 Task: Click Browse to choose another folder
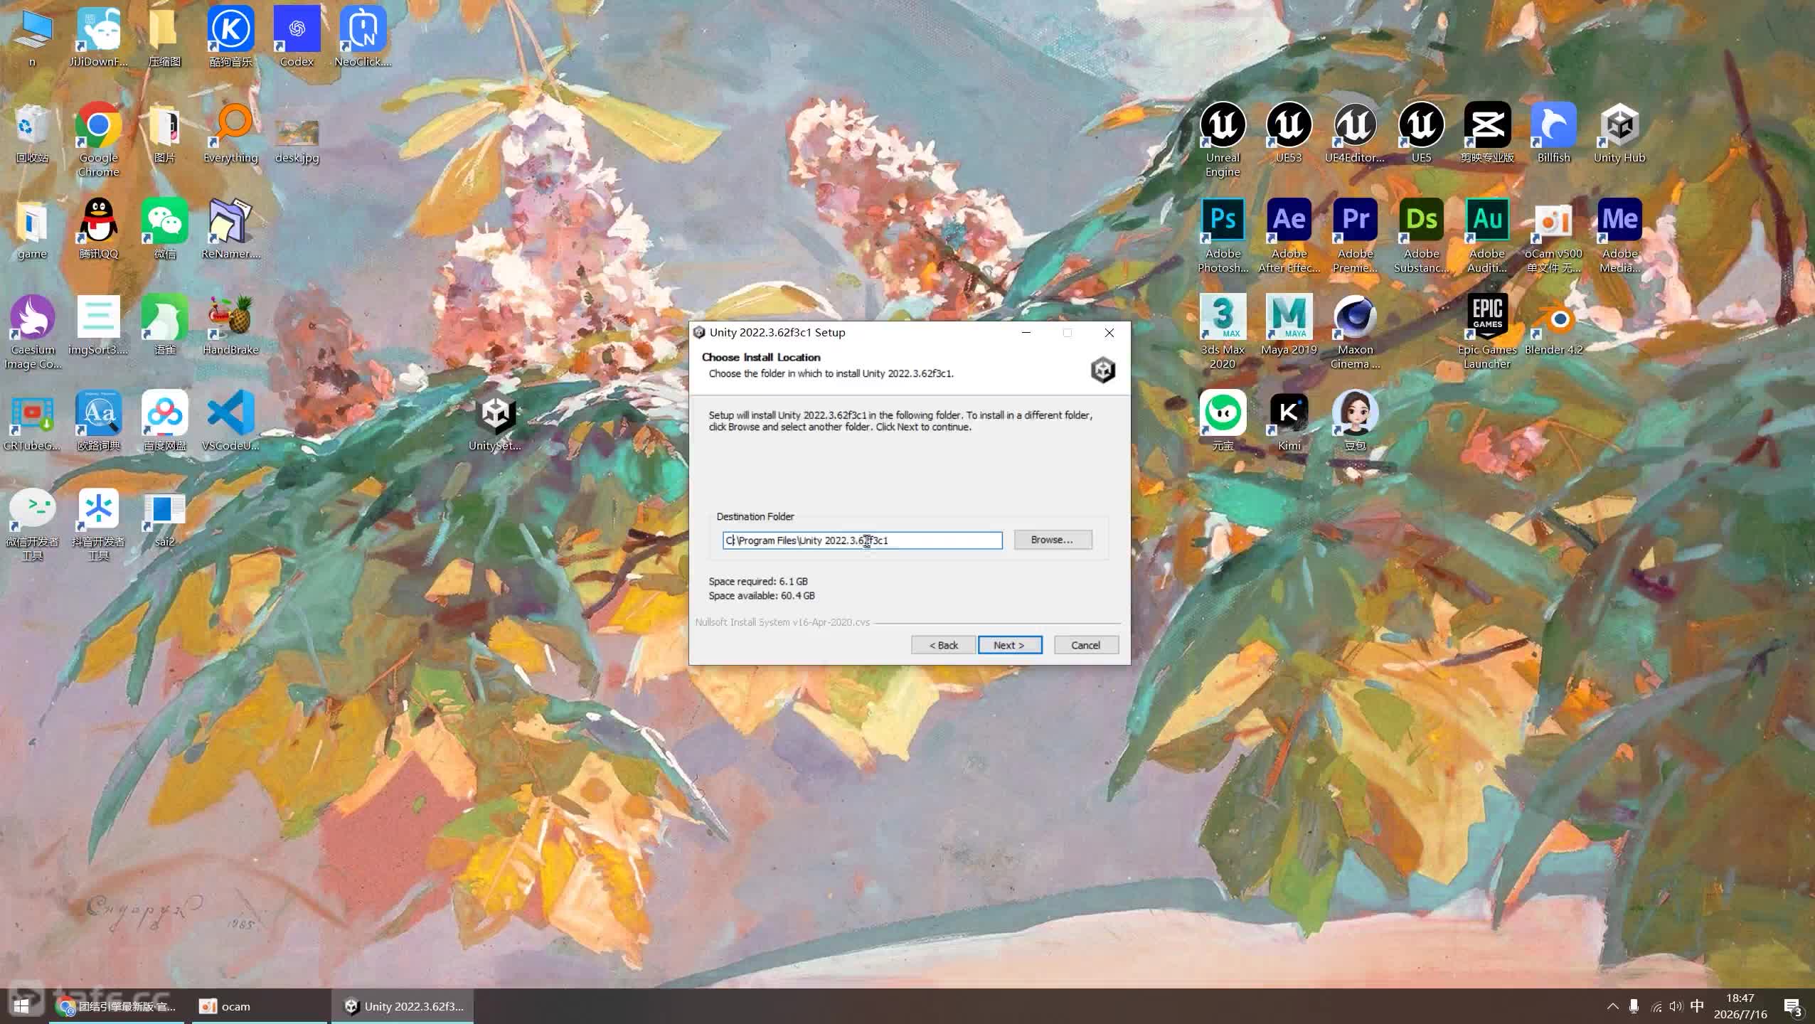[1053, 540]
